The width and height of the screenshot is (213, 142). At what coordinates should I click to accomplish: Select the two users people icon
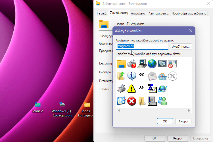coord(162,101)
